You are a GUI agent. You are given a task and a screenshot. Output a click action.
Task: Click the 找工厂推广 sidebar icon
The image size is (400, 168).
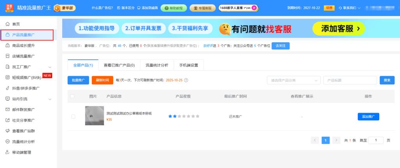(x=8, y=67)
